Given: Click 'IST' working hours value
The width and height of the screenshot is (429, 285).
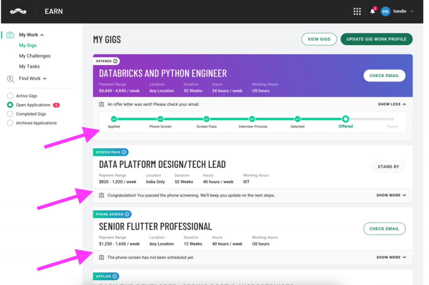Looking at the screenshot, I should (x=246, y=182).
